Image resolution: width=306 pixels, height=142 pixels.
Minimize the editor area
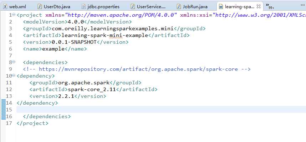point(303,5)
